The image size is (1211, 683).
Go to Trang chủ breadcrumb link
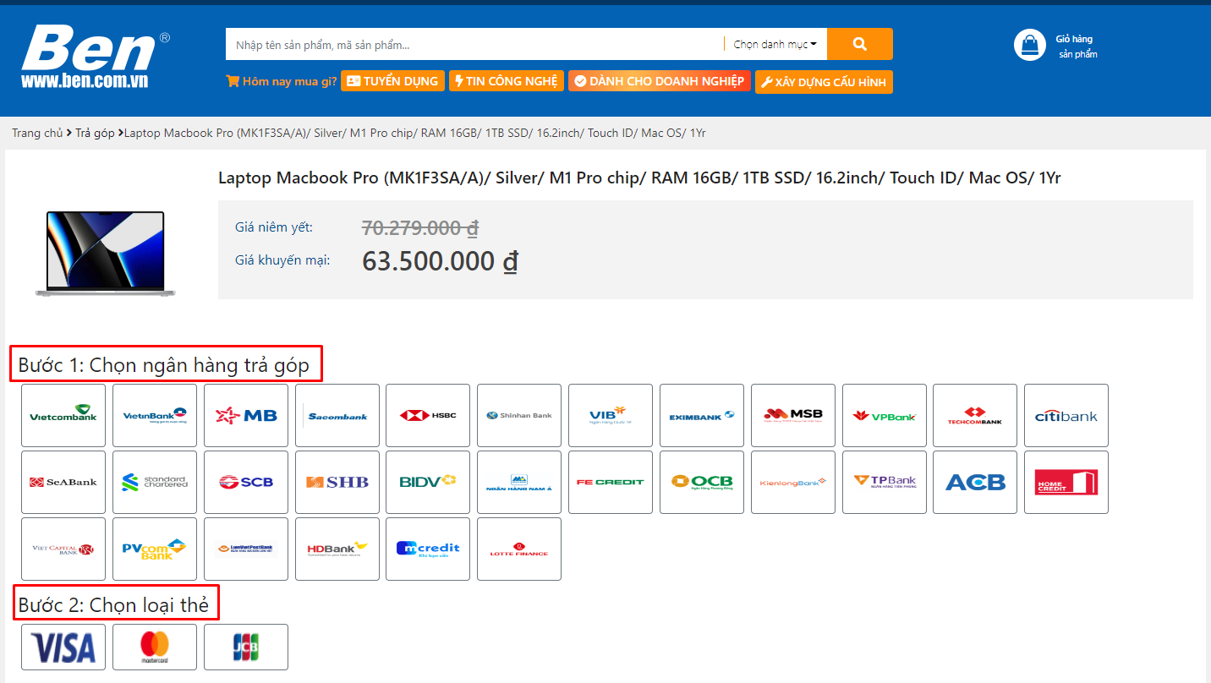pyautogui.click(x=37, y=134)
